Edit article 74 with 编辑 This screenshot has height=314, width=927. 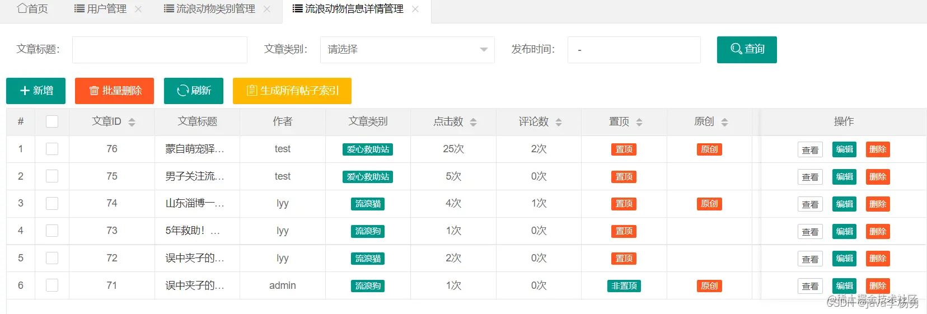(x=844, y=204)
